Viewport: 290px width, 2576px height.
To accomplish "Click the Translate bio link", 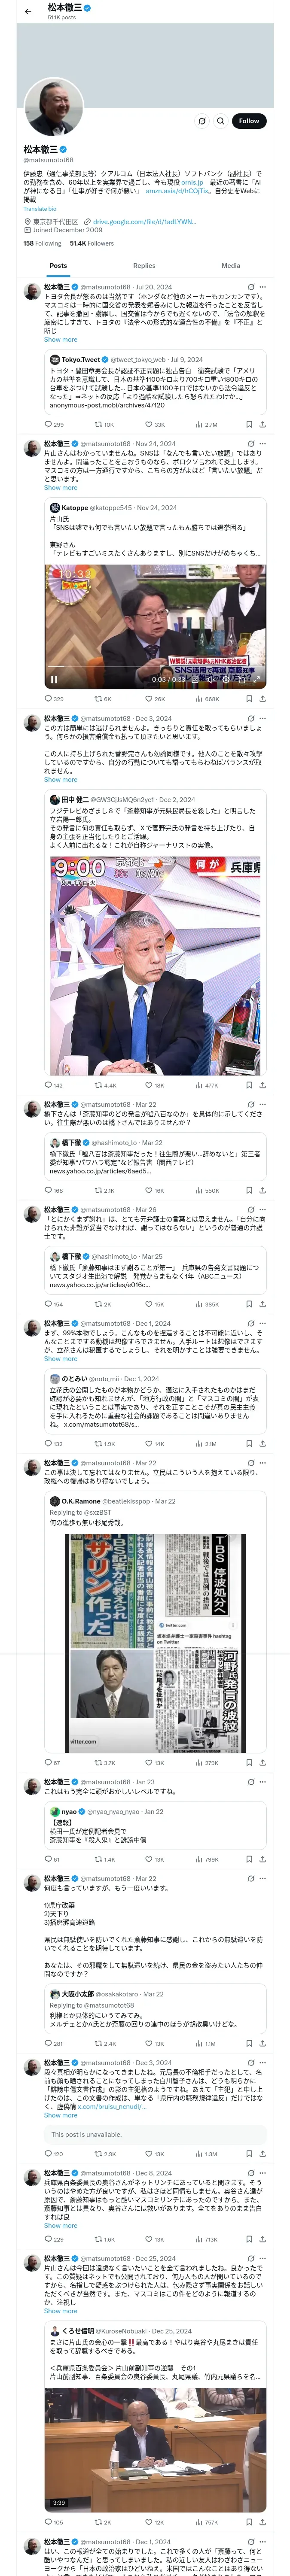I will (x=40, y=209).
